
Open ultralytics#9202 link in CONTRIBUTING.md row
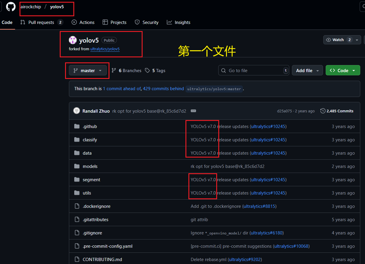coord(244,260)
